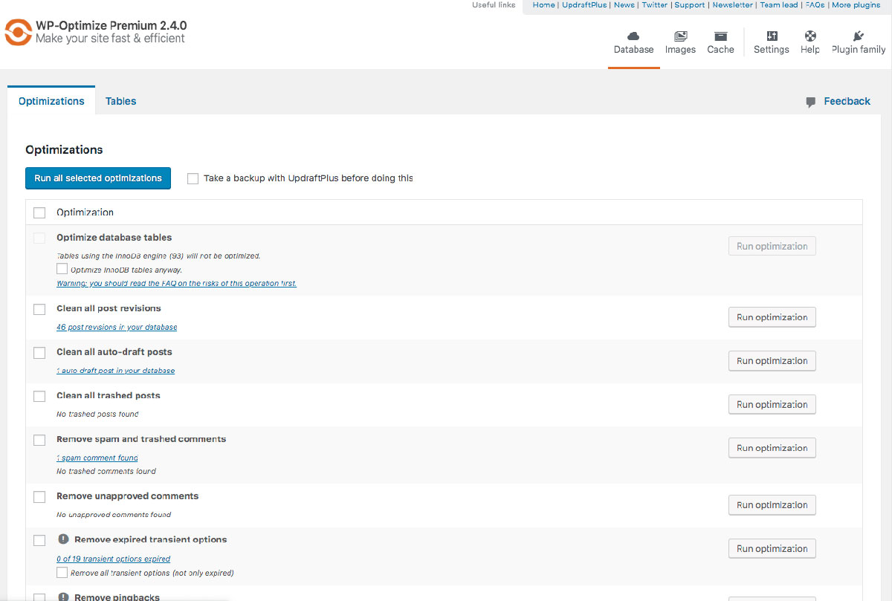Check Clean all post revisions
892x601 pixels.
coord(39,309)
